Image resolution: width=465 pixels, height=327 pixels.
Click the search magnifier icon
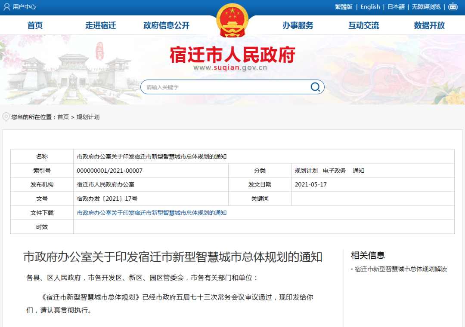coord(315,87)
